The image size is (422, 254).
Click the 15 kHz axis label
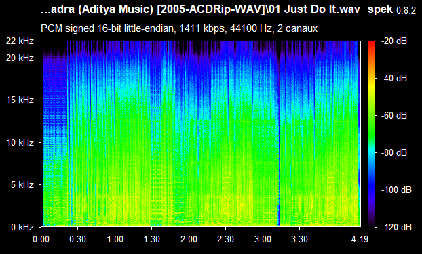coord(20,100)
